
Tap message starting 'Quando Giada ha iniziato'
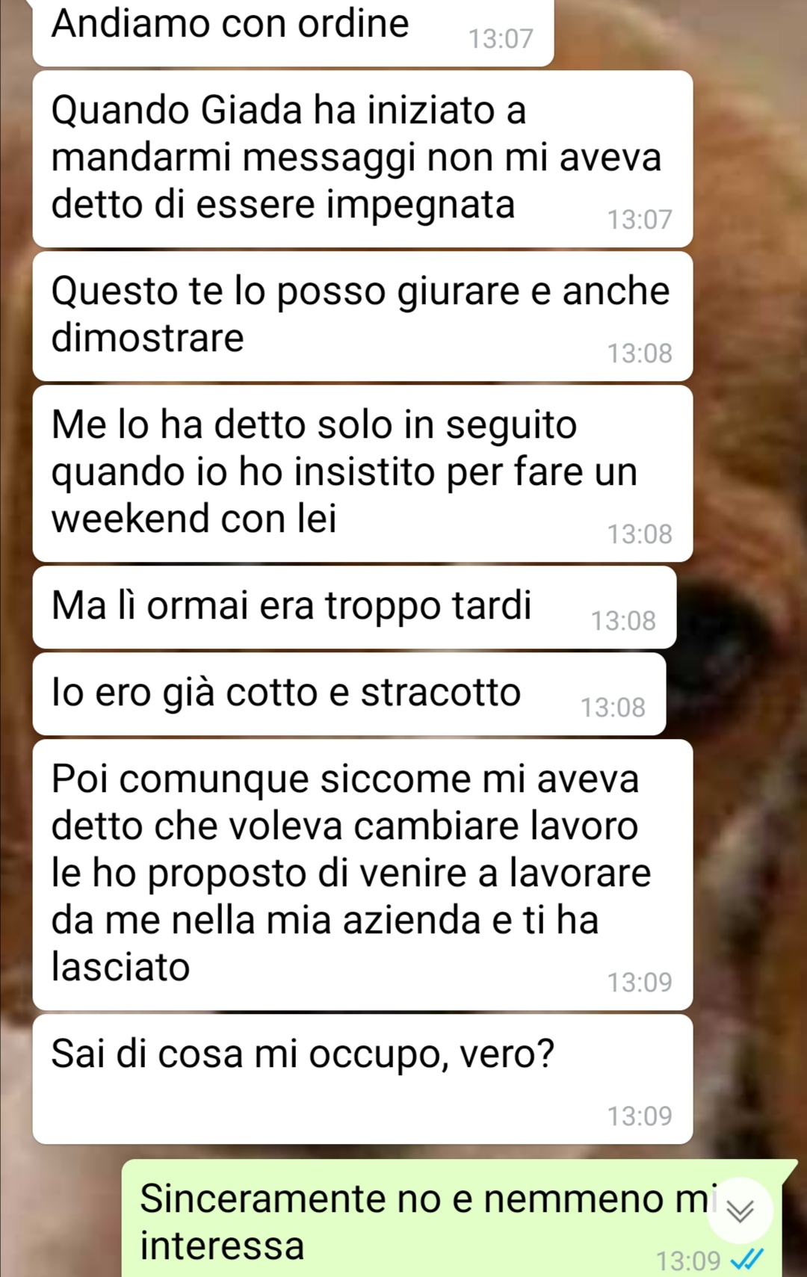(x=362, y=159)
